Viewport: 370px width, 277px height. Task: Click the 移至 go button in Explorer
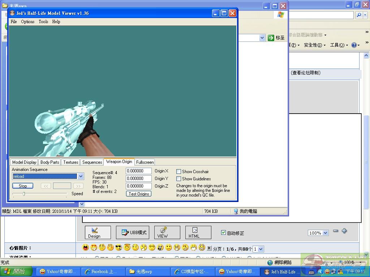point(276,38)
